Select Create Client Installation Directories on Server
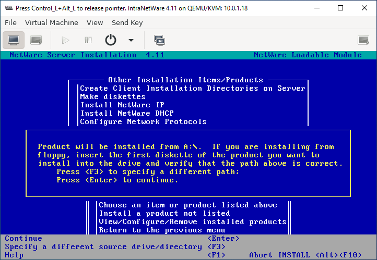This screenshot has height=260, width=377. pyautogui.click(x=193, y=88)
